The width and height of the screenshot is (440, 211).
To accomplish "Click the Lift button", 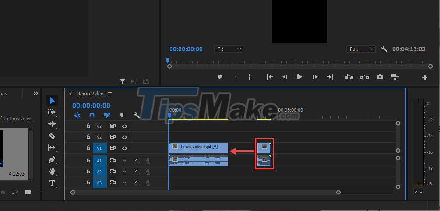I will tap(349, 77).
